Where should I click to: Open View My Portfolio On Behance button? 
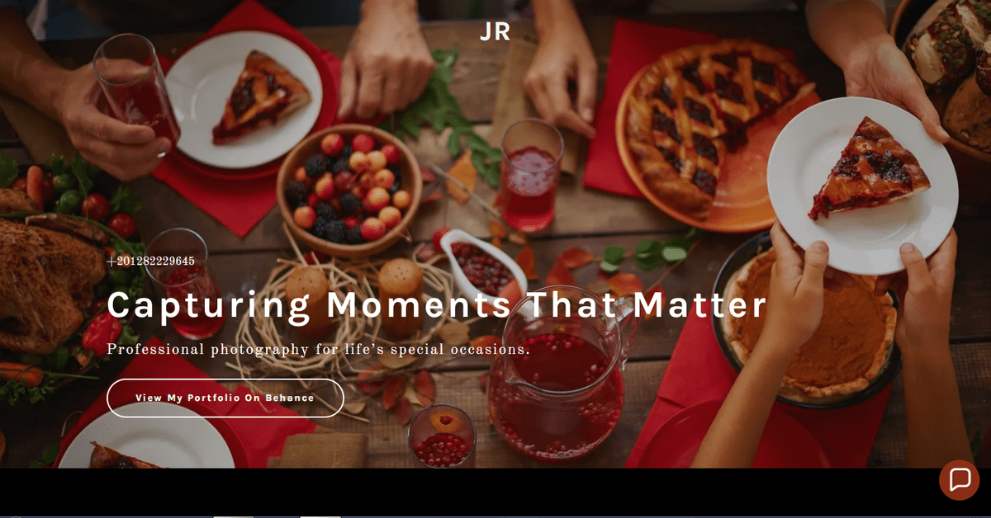pyautogui.click(x=225, y=398)
